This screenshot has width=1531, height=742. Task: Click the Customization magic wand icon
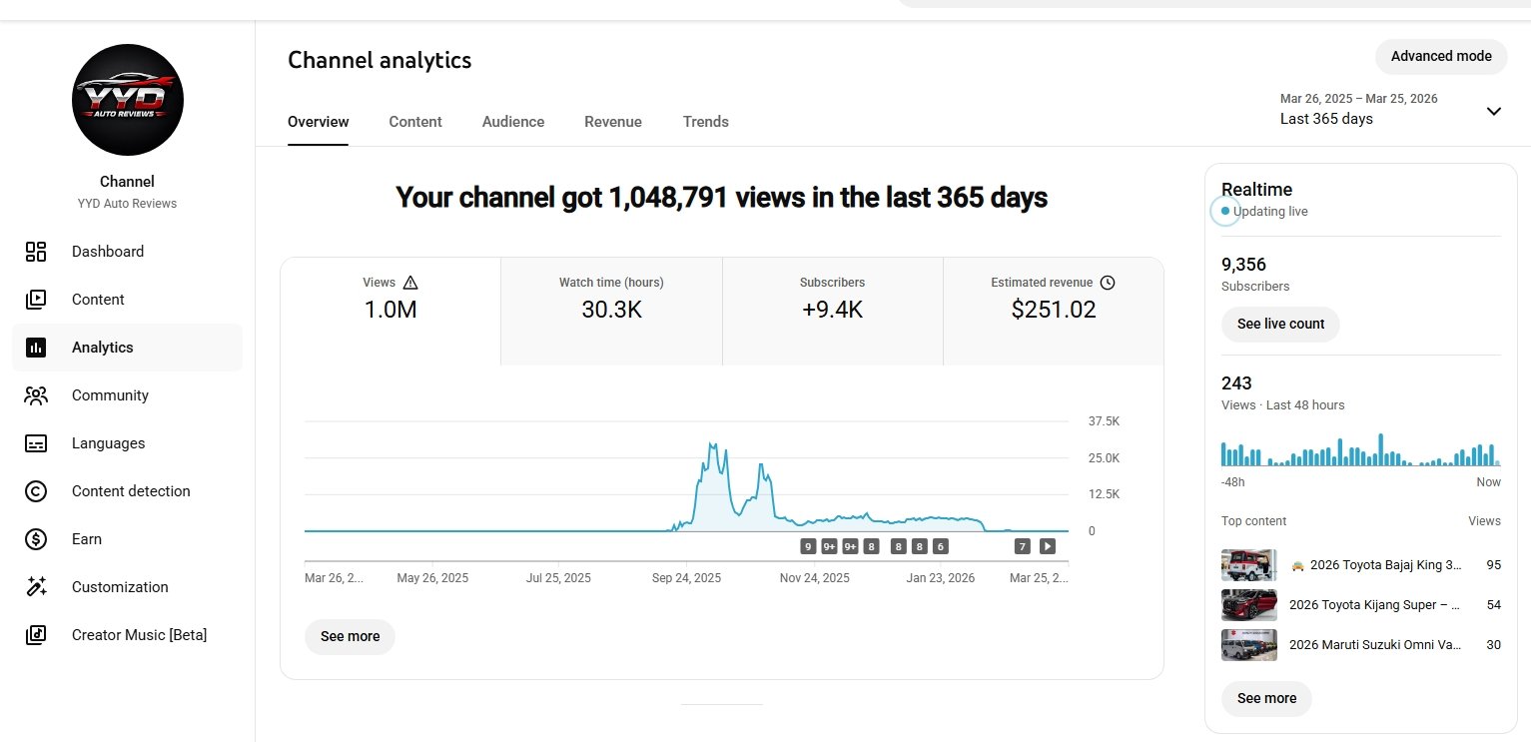(36, 587)
